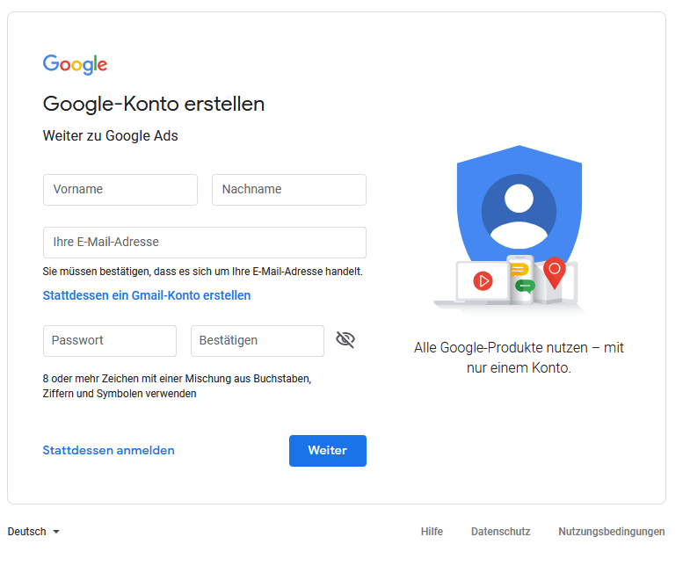Open the Deutsch language dropdown
683x566 pixels.
[x=27, y=532]
